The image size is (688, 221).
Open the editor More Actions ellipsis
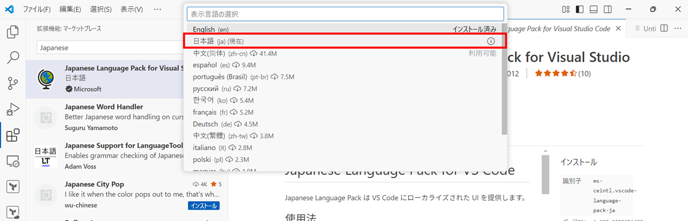click(x=678, y=28)
